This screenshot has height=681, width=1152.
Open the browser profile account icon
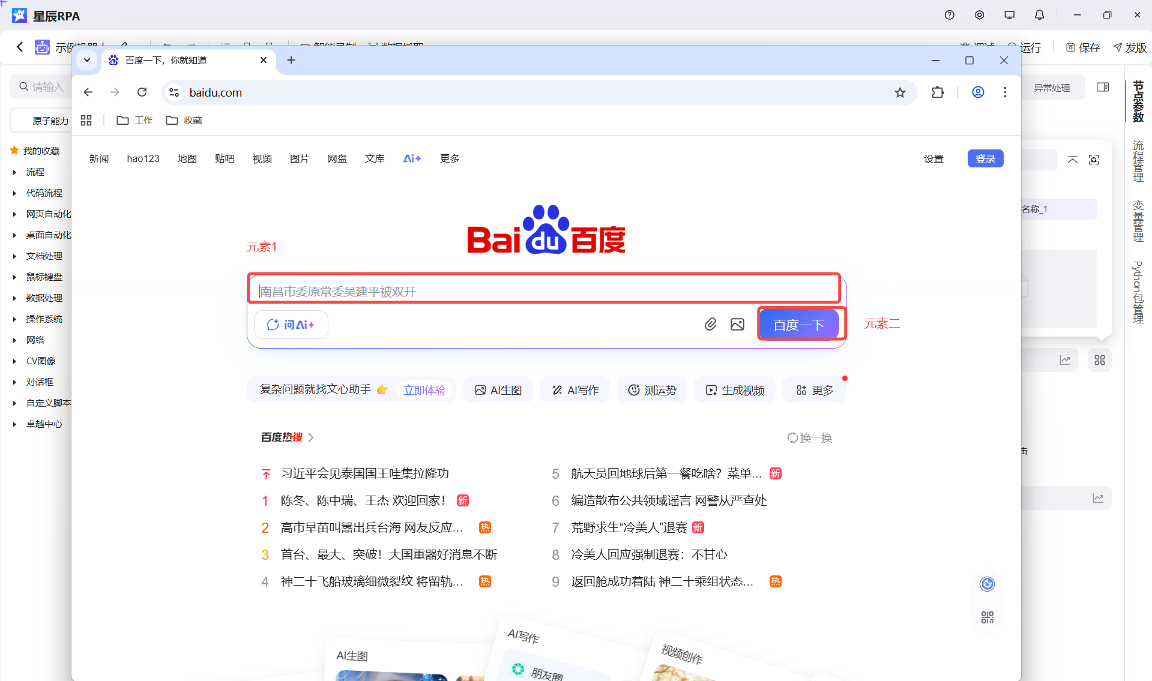tap(978, 92)
